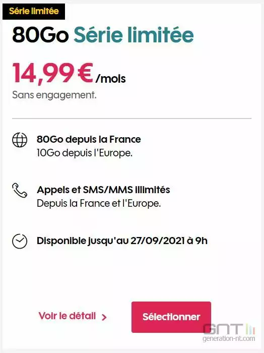Click the generation-nt.com watermark text
264x353 pixels.
[x=229, y=339]
